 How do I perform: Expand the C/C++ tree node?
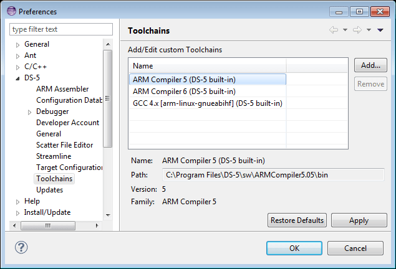pos(17,67)
